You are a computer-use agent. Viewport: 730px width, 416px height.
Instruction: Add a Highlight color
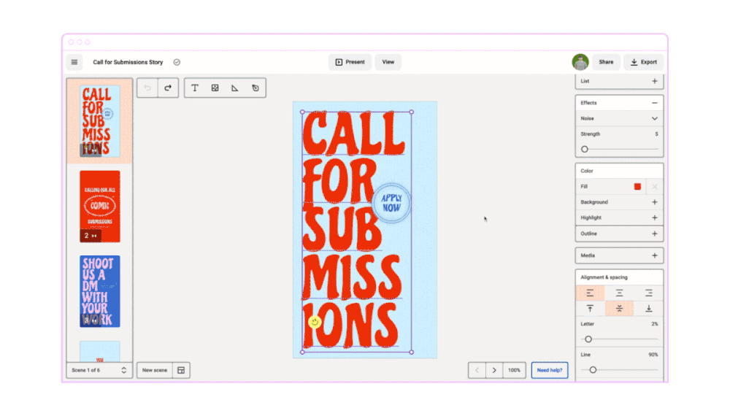(655, 217)
